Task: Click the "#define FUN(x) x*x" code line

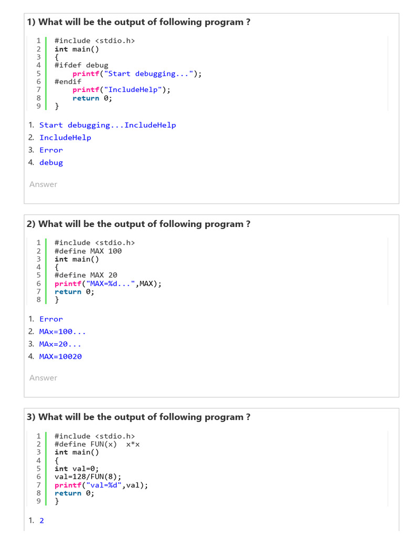Action: (x=97, y=444)
